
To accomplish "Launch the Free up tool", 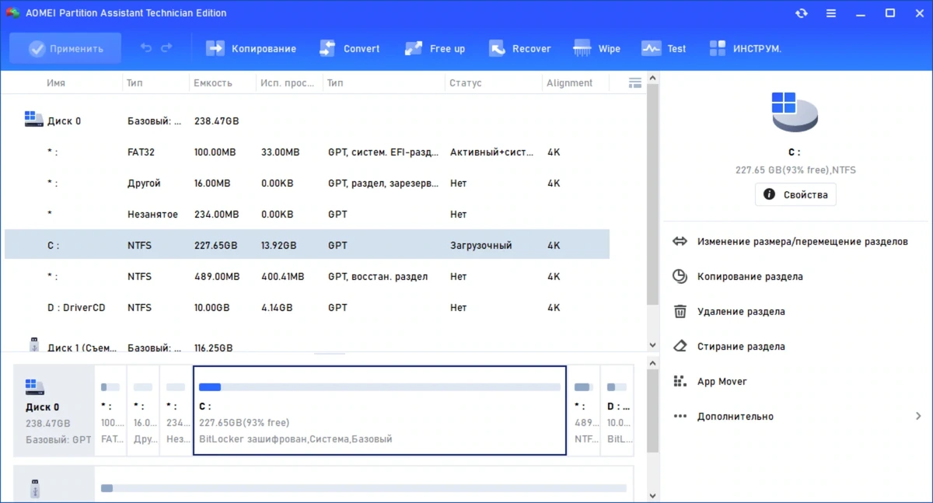I will (435, 48).
